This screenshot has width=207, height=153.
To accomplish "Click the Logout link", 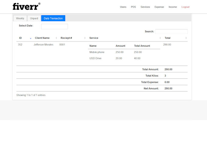I will [185, 7].
